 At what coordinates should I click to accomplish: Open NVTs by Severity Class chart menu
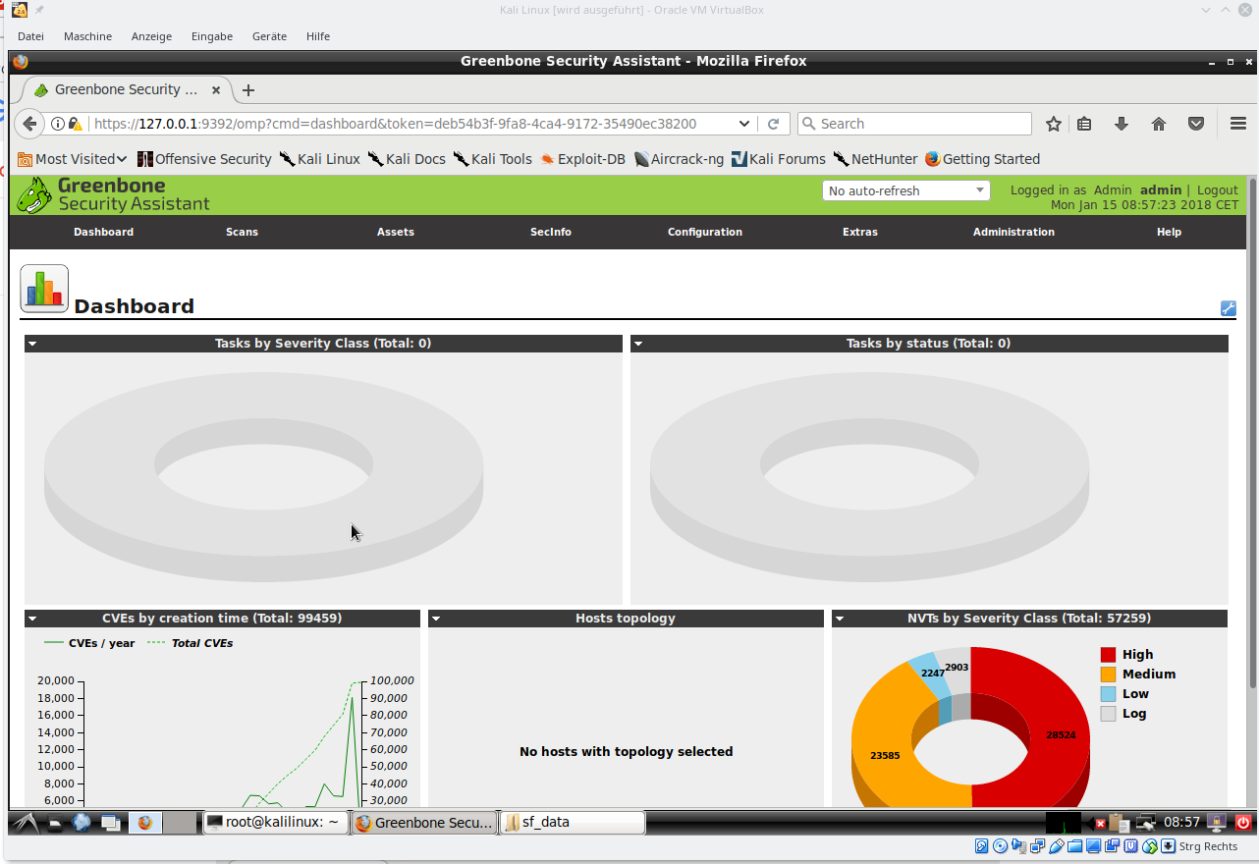click(840, 619)
